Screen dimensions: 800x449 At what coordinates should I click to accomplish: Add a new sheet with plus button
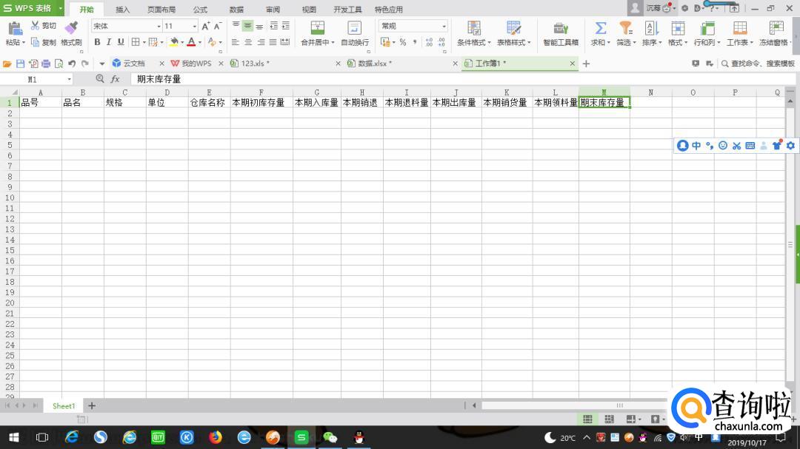92,405
